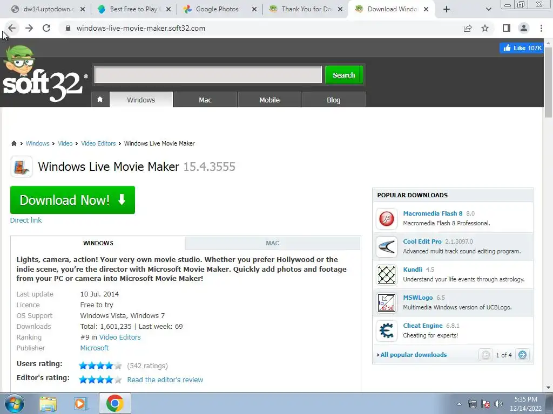Close the Google Photos tab

[x=254, y=10]
